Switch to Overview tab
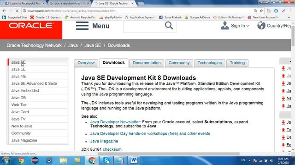This screenshot has width=295, height=165. pos(86,63)
